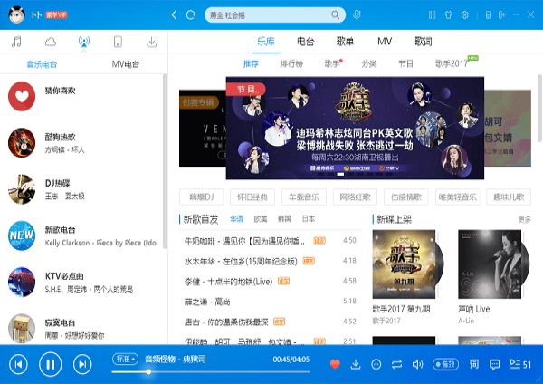Switch to 歌词 main tab

point(424,42)
